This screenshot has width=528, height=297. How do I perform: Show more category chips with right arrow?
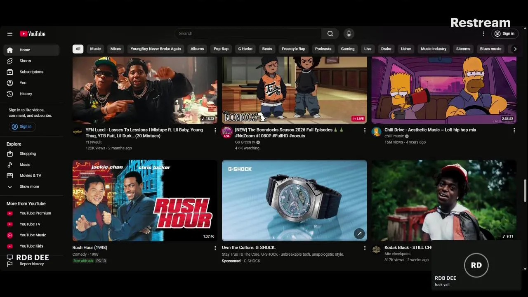(515, 49)
